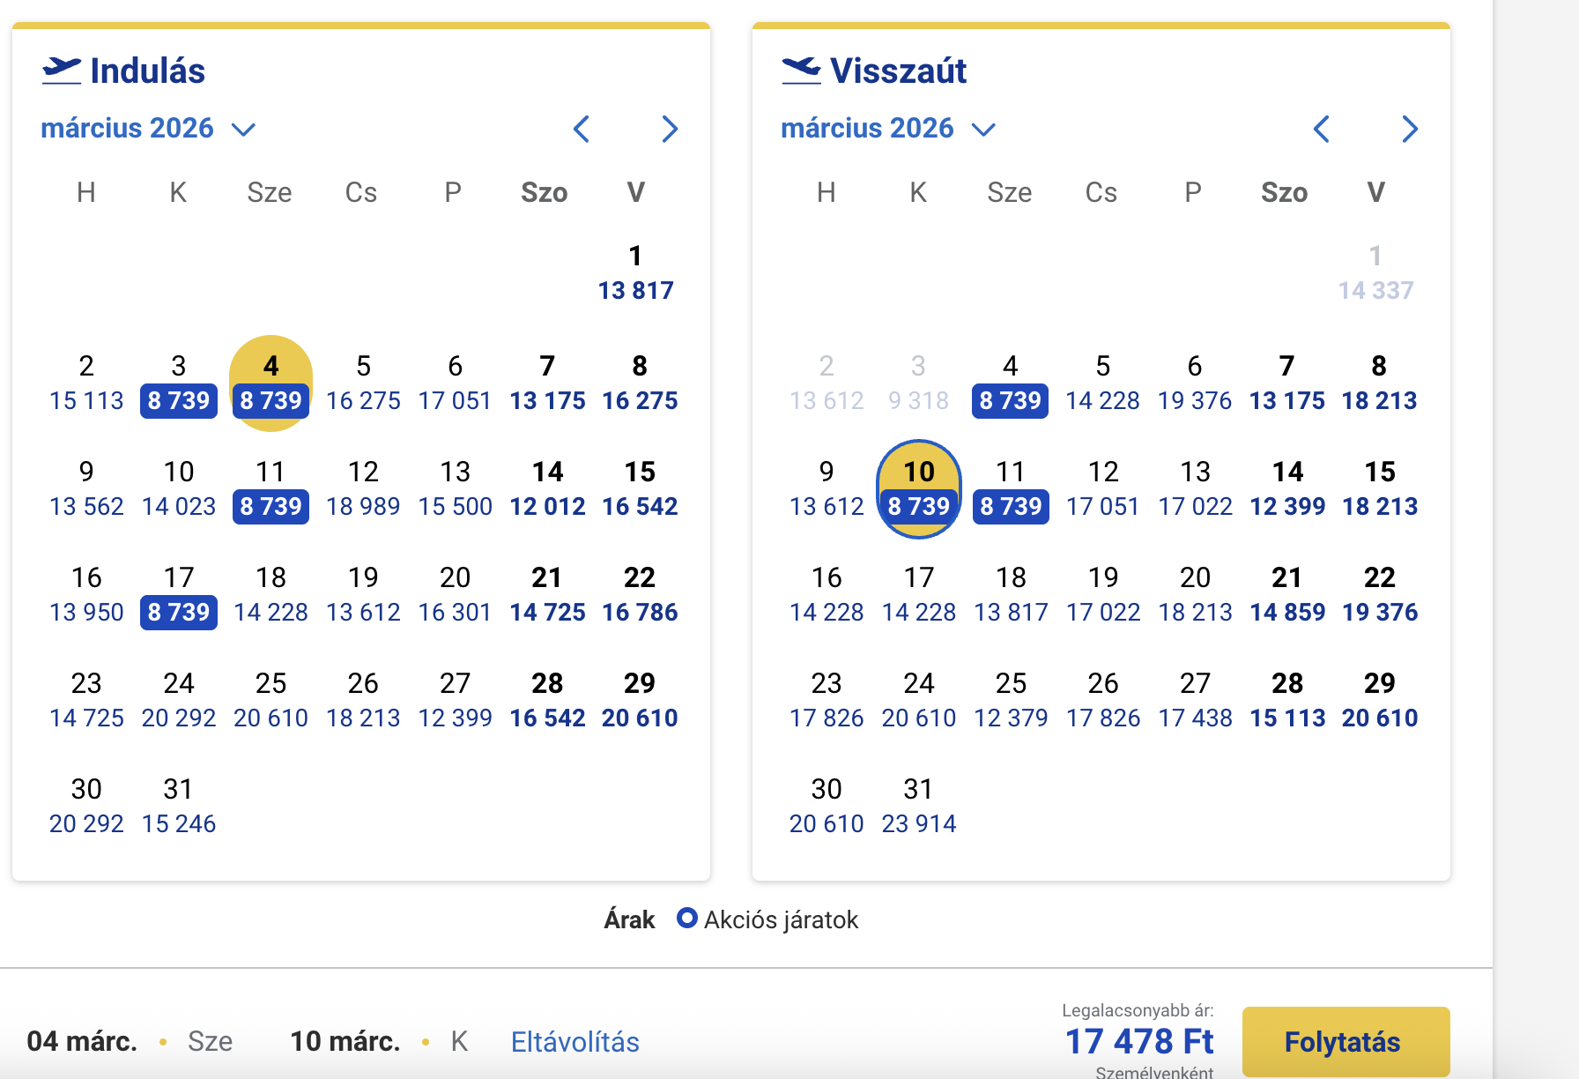Click the Eltávolítás link
The width and height of the screenshot is (1579, 1079).
575,1042
